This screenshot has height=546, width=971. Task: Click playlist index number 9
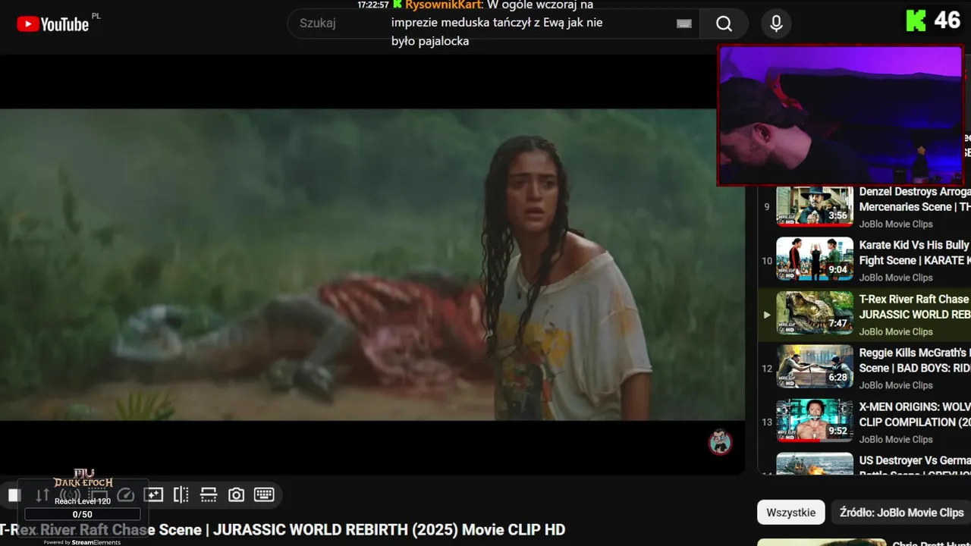click(x=767, y=207)
